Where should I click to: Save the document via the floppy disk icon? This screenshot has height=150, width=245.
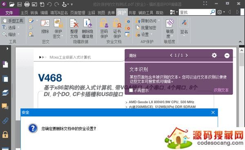point(20,4)
